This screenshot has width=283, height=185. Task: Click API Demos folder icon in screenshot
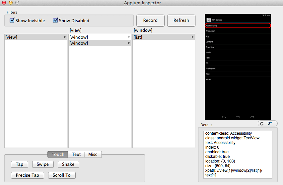209,20
